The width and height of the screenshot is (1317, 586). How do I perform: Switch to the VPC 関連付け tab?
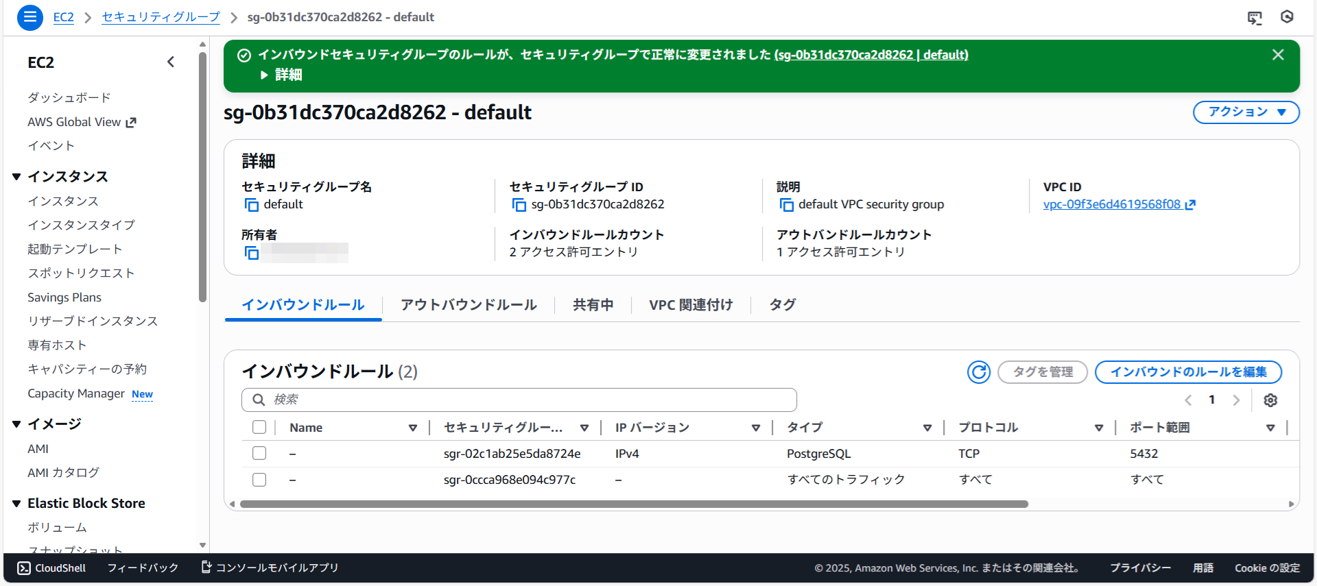pos(691,305)
